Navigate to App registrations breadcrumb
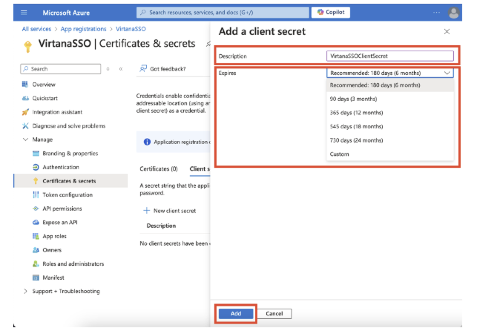The width and height of the screenshot is (500, 331). tap(83, 29)
